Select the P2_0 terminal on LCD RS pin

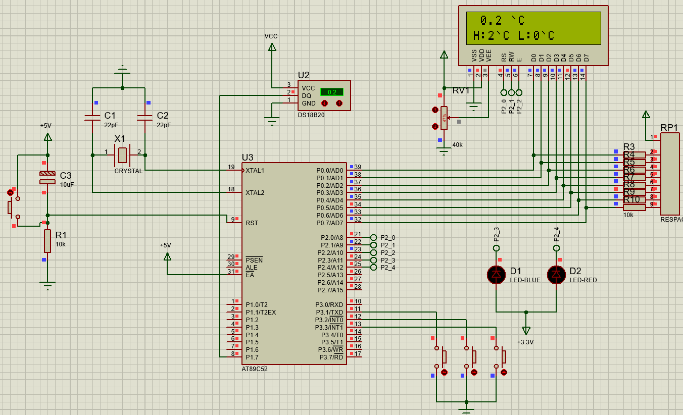(x=504, y=92)
